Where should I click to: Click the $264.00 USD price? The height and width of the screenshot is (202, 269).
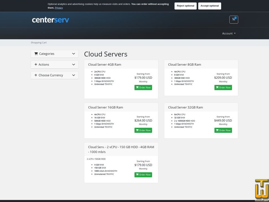[x=143, y=120]
